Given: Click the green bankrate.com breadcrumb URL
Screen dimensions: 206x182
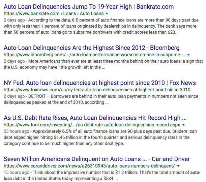Looking at the screenshot, I should click(54, 14).
